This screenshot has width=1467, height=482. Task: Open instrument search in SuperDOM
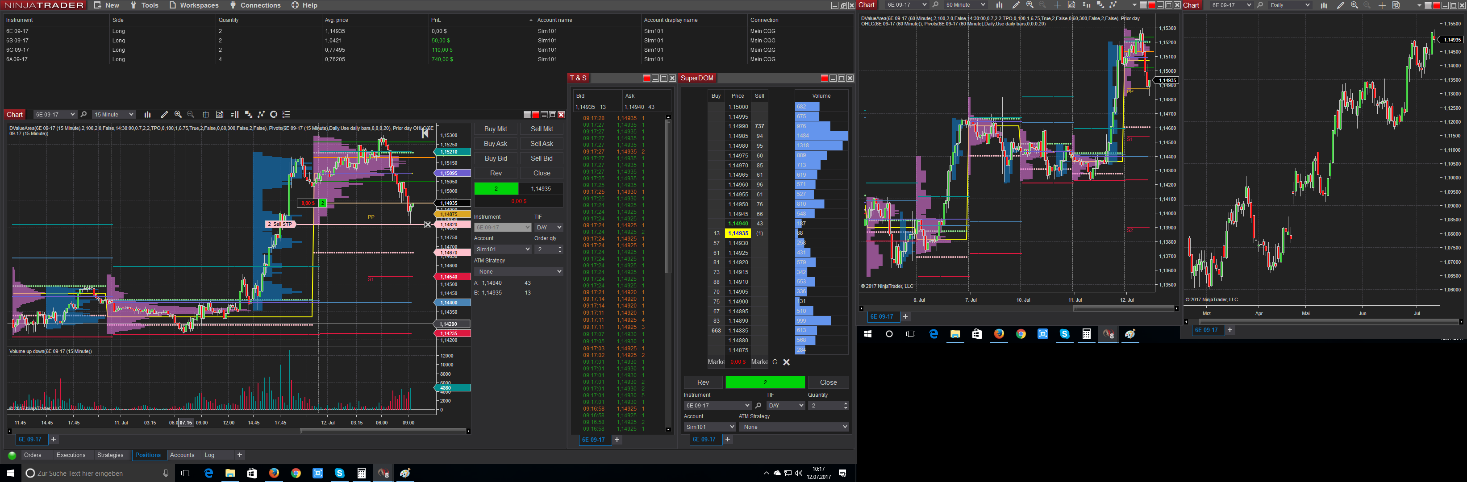tap(758, 405)
